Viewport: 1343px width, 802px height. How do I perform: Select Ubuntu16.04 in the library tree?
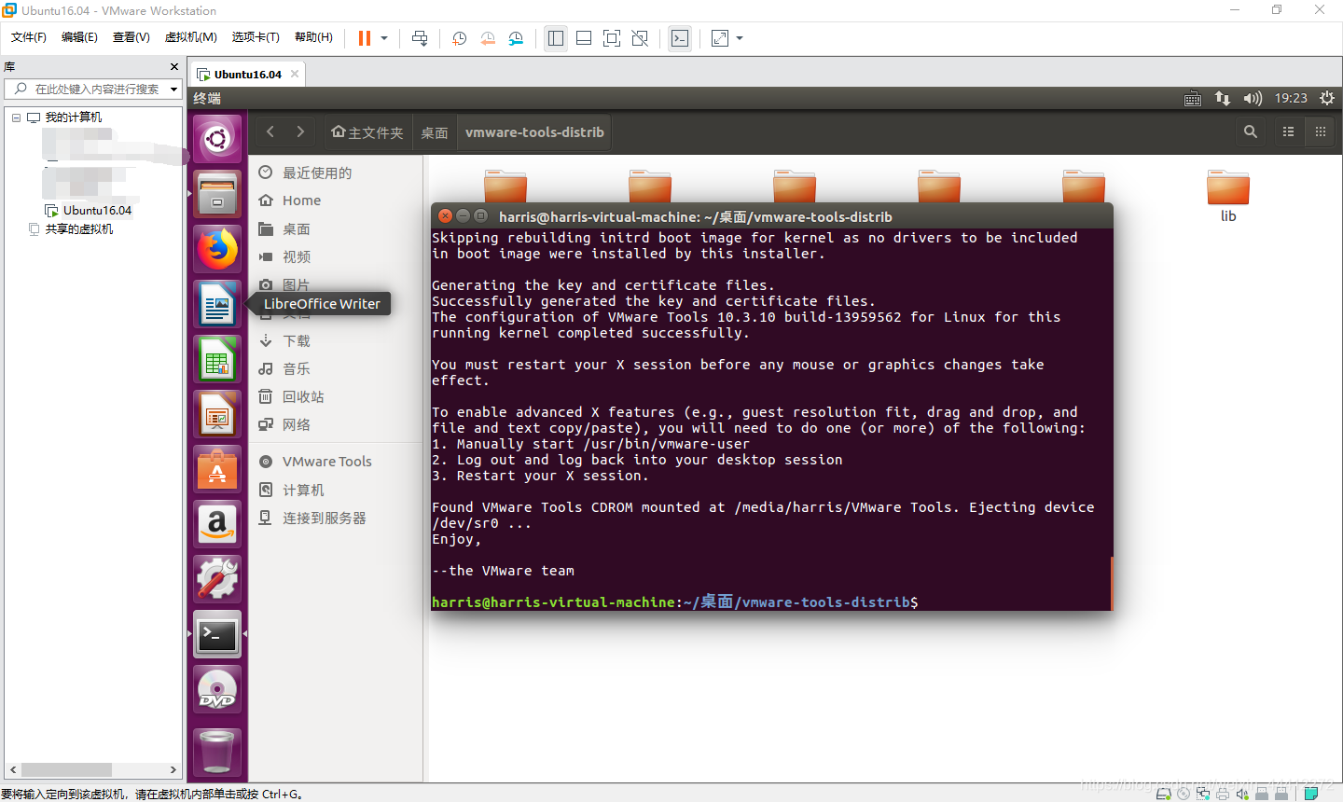click(x=97, y=211)
